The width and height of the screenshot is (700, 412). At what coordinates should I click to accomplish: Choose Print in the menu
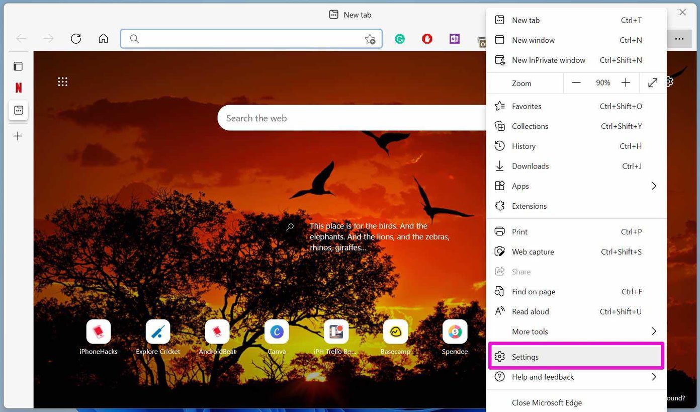[576, 232]
